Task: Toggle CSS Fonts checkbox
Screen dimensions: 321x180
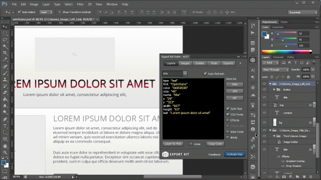Action: (x=228, y=114)
